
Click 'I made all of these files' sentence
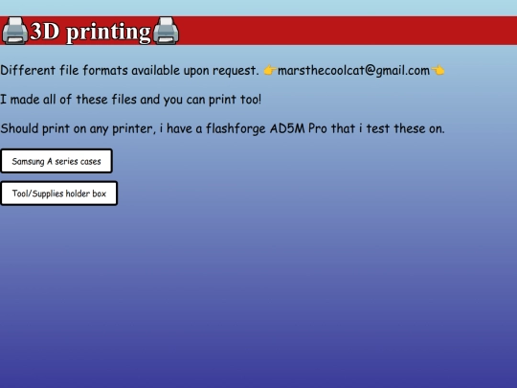coord(131,100)
